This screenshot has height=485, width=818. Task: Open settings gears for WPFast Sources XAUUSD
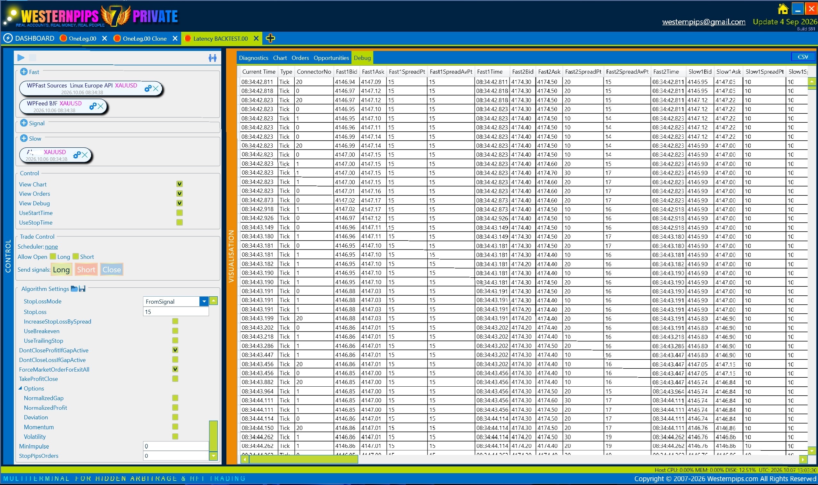[x=148, y=88]
